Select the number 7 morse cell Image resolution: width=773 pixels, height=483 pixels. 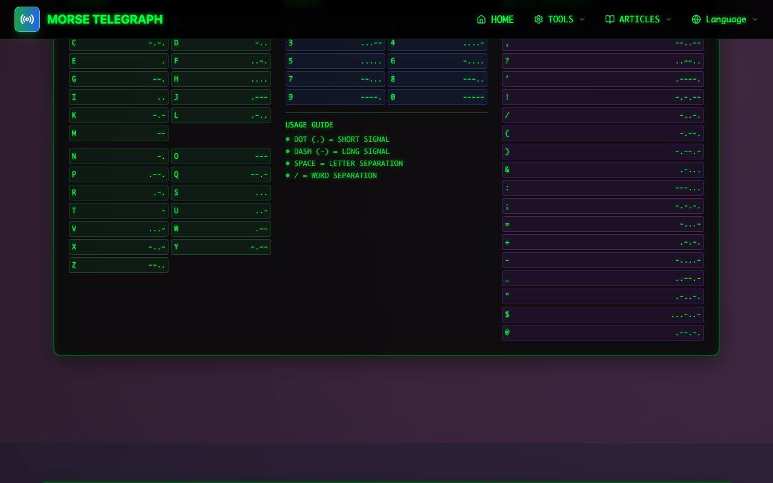tap(335, 79)
